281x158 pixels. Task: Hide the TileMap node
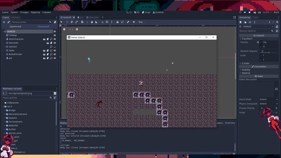[x=54, y=35]
